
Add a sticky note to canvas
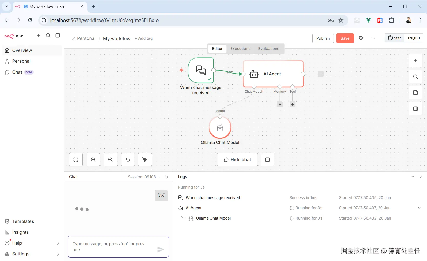415,93
